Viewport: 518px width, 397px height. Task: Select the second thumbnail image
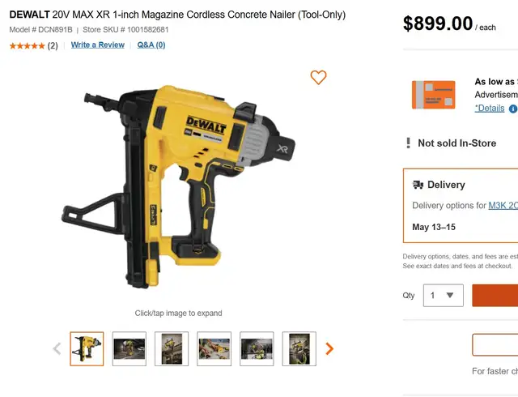[129, 348]
